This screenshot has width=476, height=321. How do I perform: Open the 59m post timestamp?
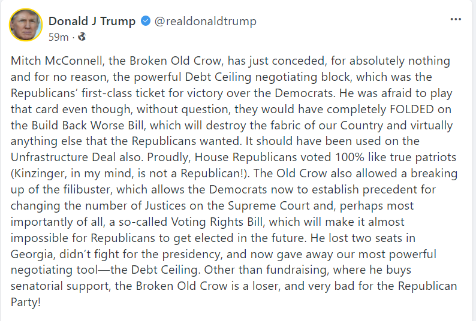click(58, 37)
